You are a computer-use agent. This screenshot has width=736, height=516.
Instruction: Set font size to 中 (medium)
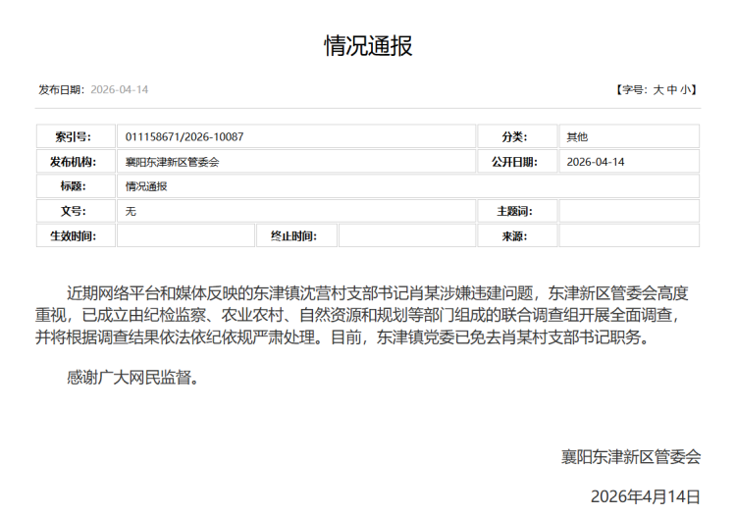click(672, 90)
